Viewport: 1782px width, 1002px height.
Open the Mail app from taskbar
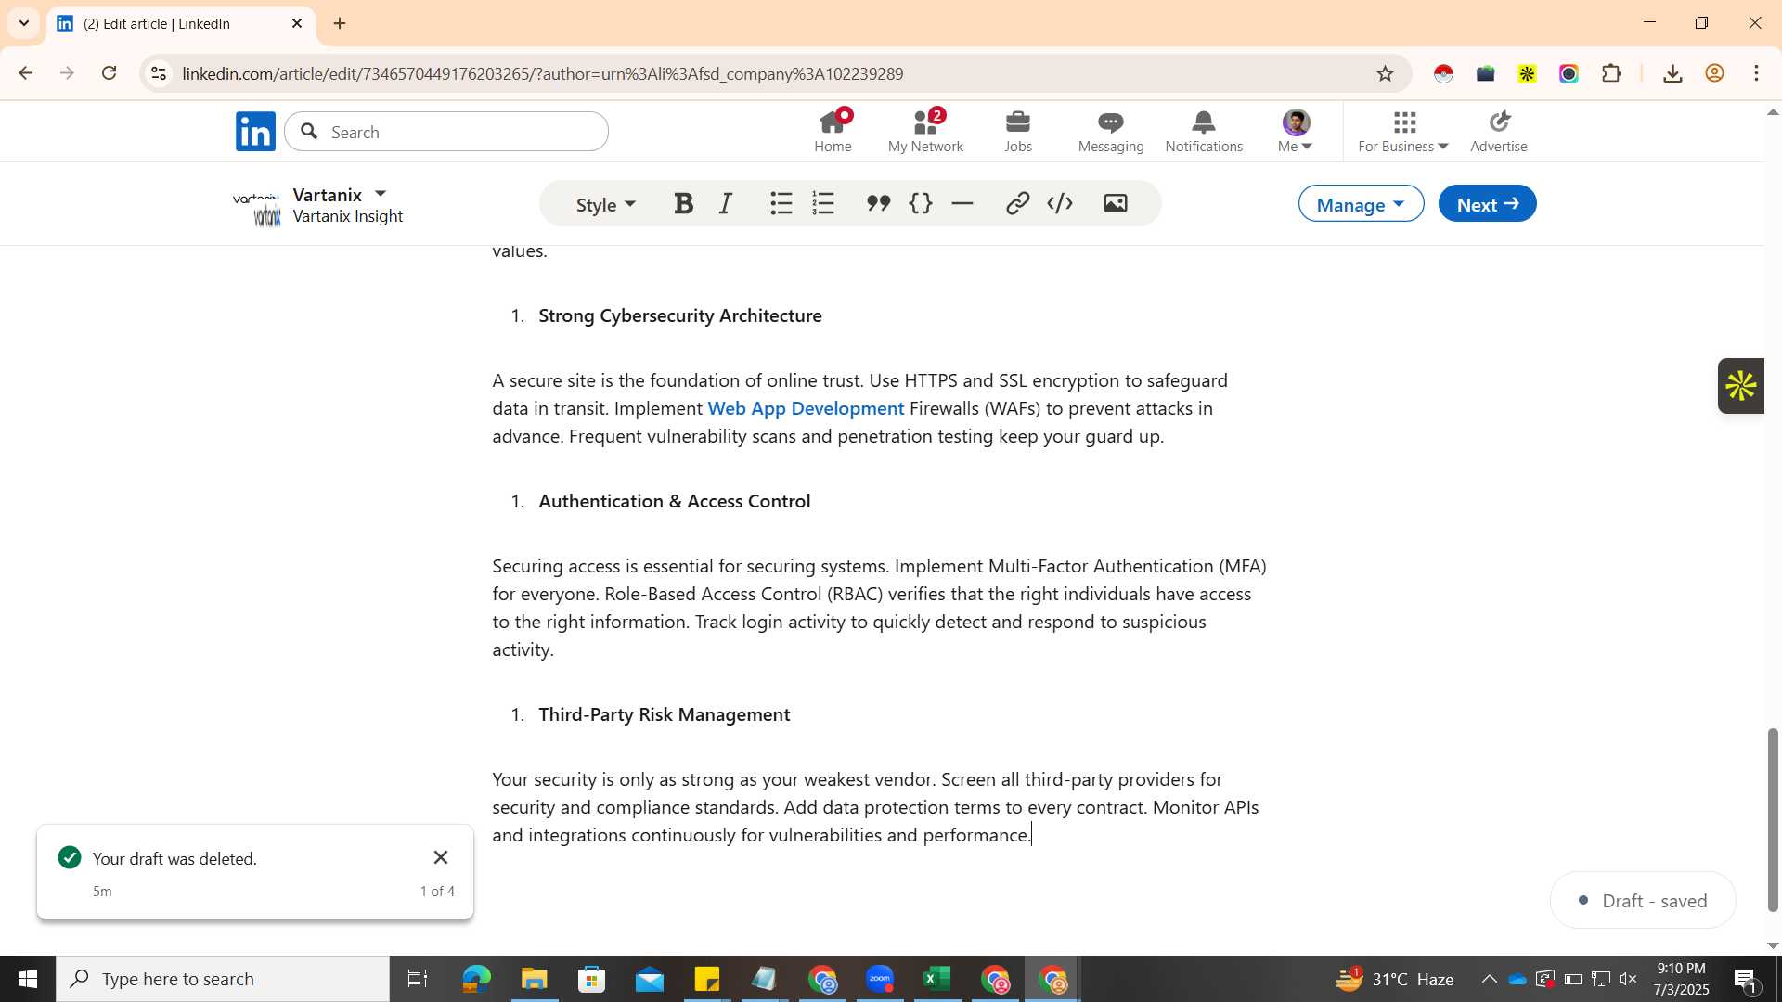point(650,979)
